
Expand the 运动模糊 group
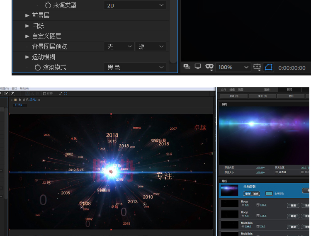click(27, 57)
